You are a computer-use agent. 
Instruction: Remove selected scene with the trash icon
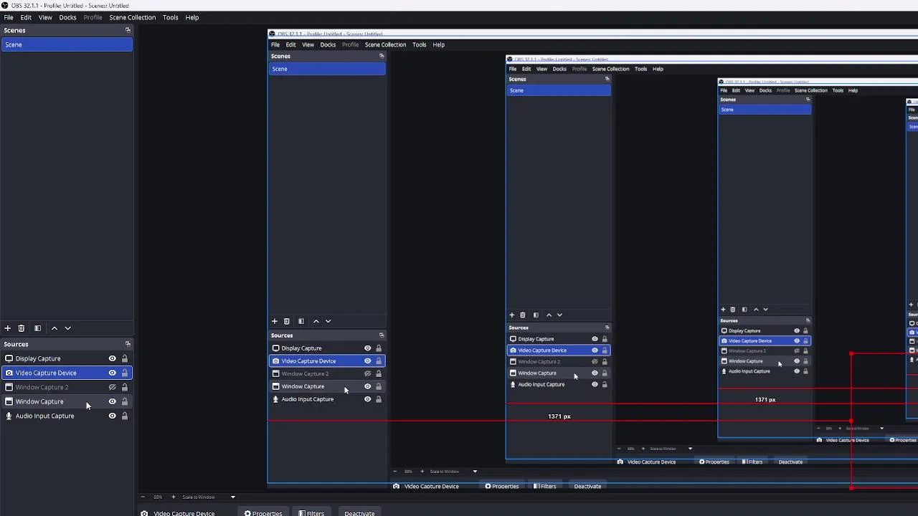[x=22, y=328]
